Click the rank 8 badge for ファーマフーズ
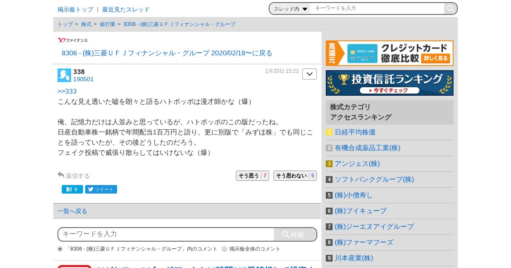This screenshot has width=511, height=268. pyautogui.click(x=329, y=242)
